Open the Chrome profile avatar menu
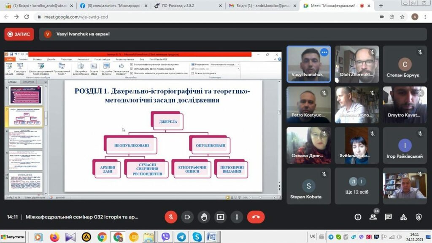This screenshot has width=432, height=243. click(x=415, y=17)
